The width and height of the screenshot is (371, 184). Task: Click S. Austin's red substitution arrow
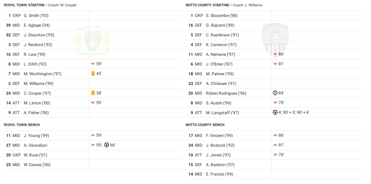275,103
